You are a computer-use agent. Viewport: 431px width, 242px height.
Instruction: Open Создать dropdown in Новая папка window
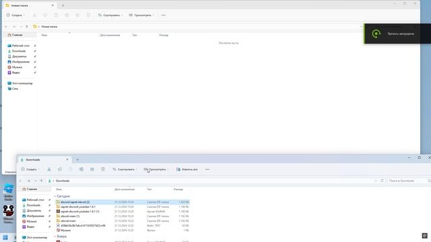[x=16, y=15]
